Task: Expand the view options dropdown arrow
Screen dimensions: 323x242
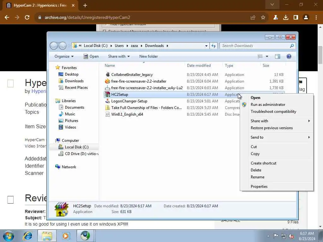Action: [x=267, y=56]
